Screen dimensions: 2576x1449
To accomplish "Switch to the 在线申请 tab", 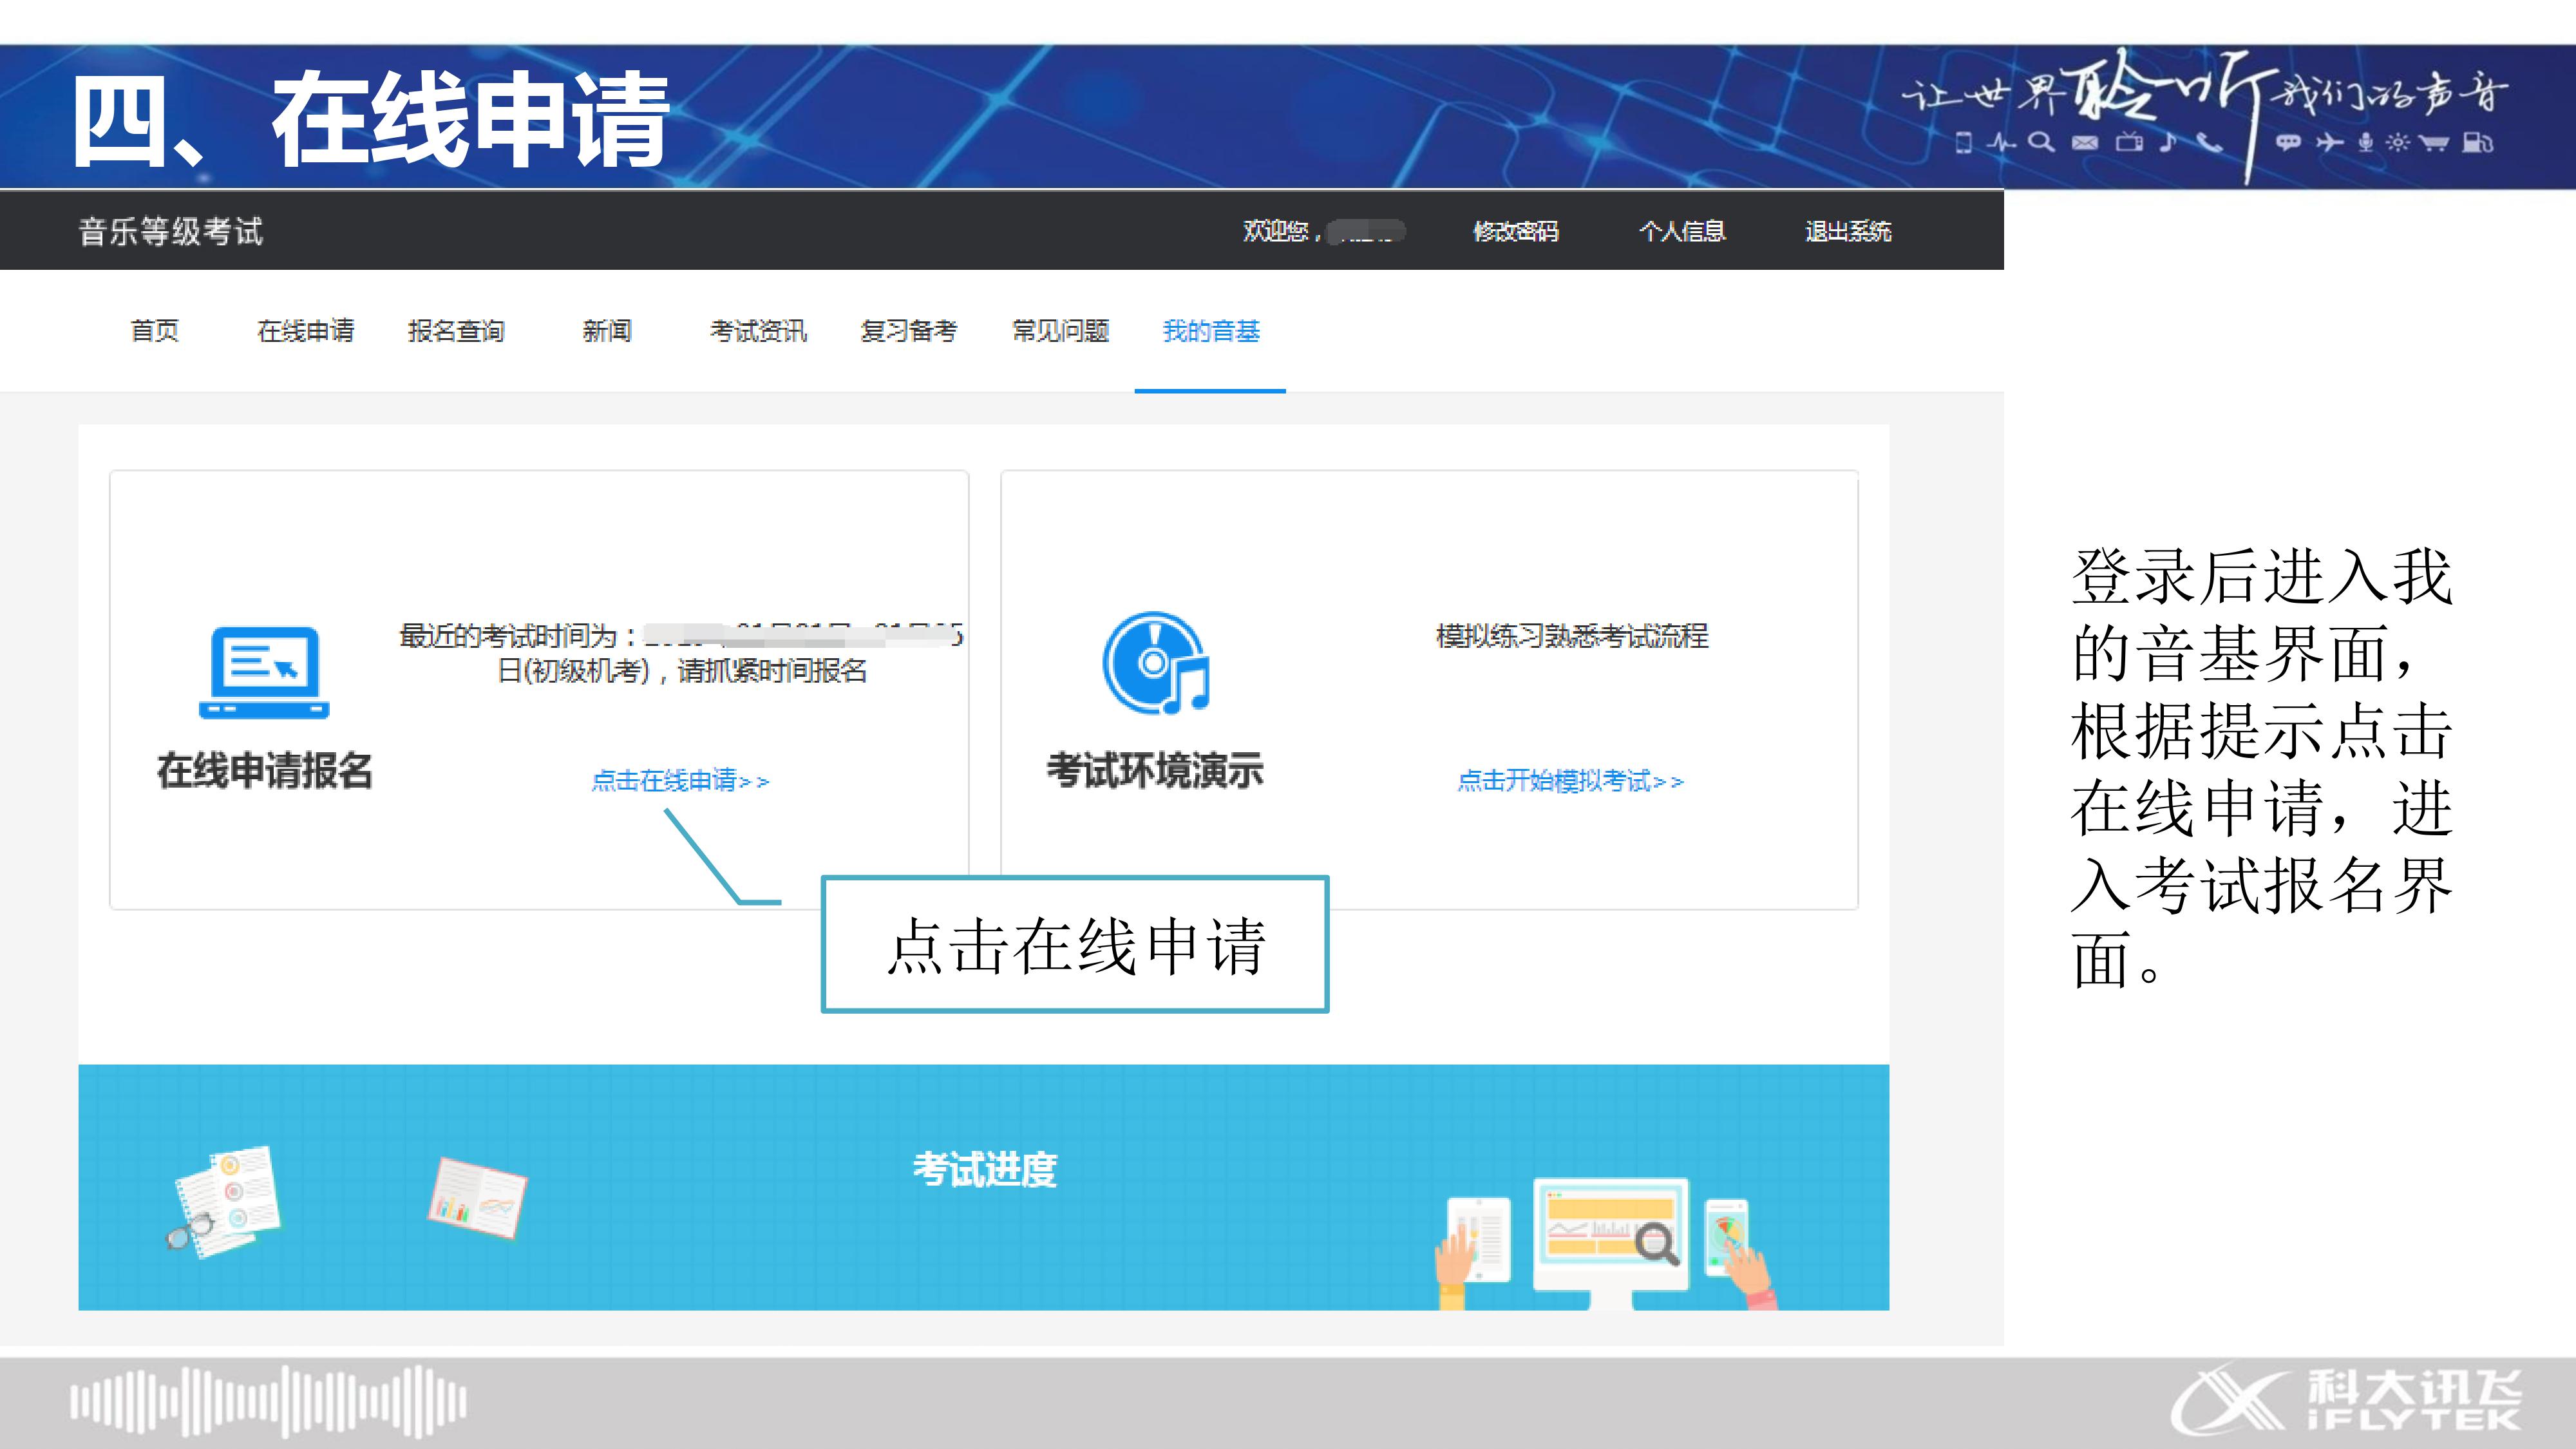I will pos(306,331).
